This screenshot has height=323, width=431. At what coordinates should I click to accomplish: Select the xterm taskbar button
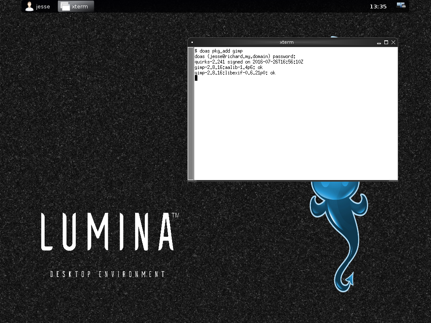pyautogui.click(x=76, y=6)
